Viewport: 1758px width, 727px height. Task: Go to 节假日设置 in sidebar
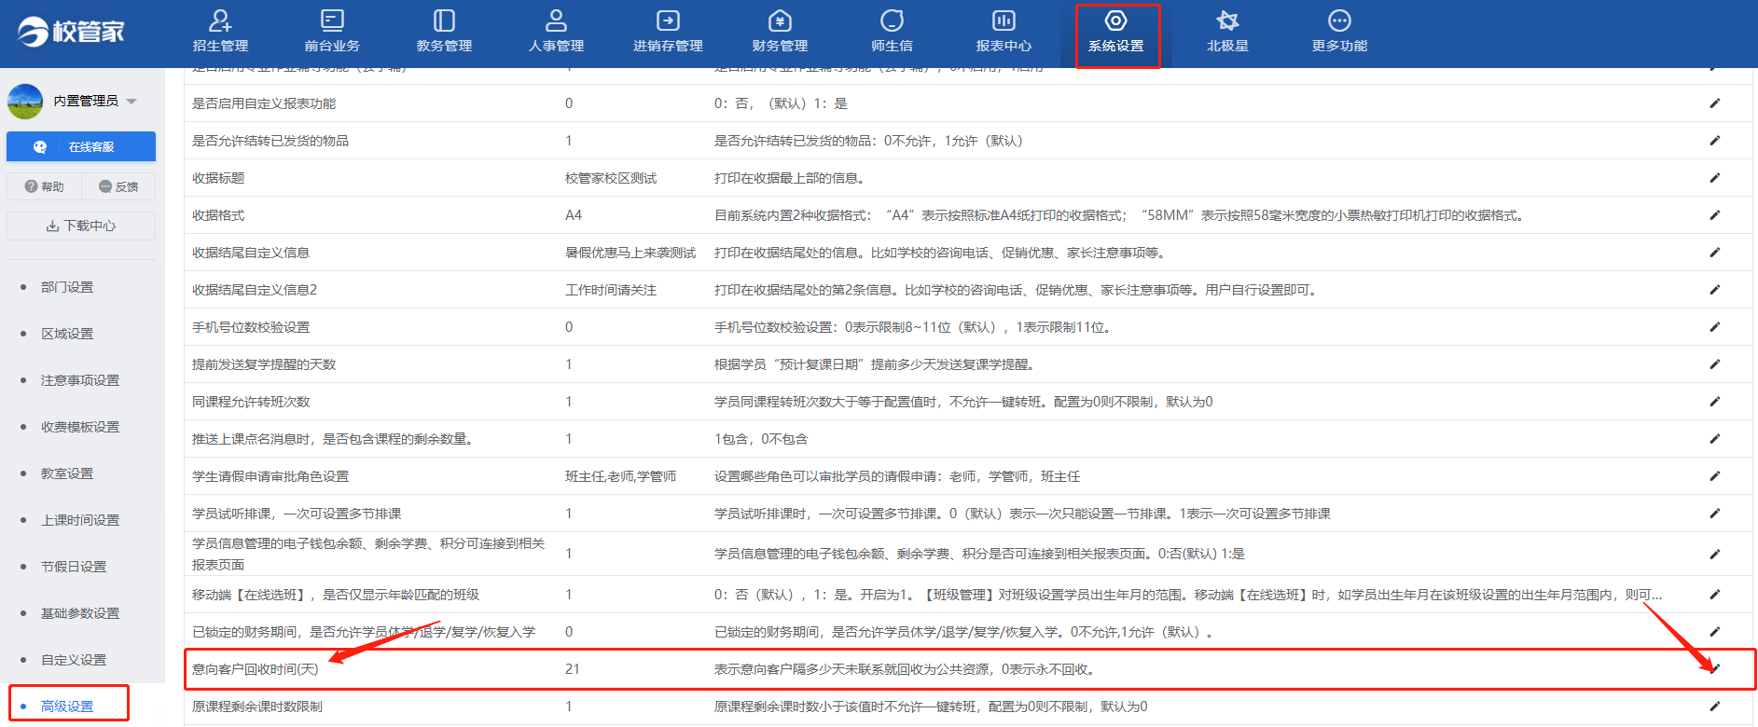click(74, 567)
